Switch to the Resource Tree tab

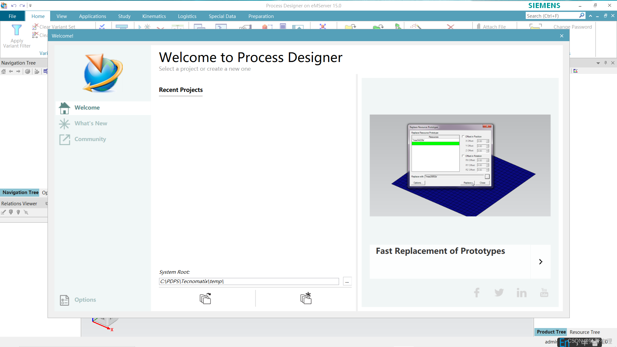point(585,332)
